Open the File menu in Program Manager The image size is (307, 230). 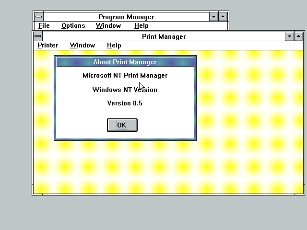pyautogui.click(x=44, y=25)
